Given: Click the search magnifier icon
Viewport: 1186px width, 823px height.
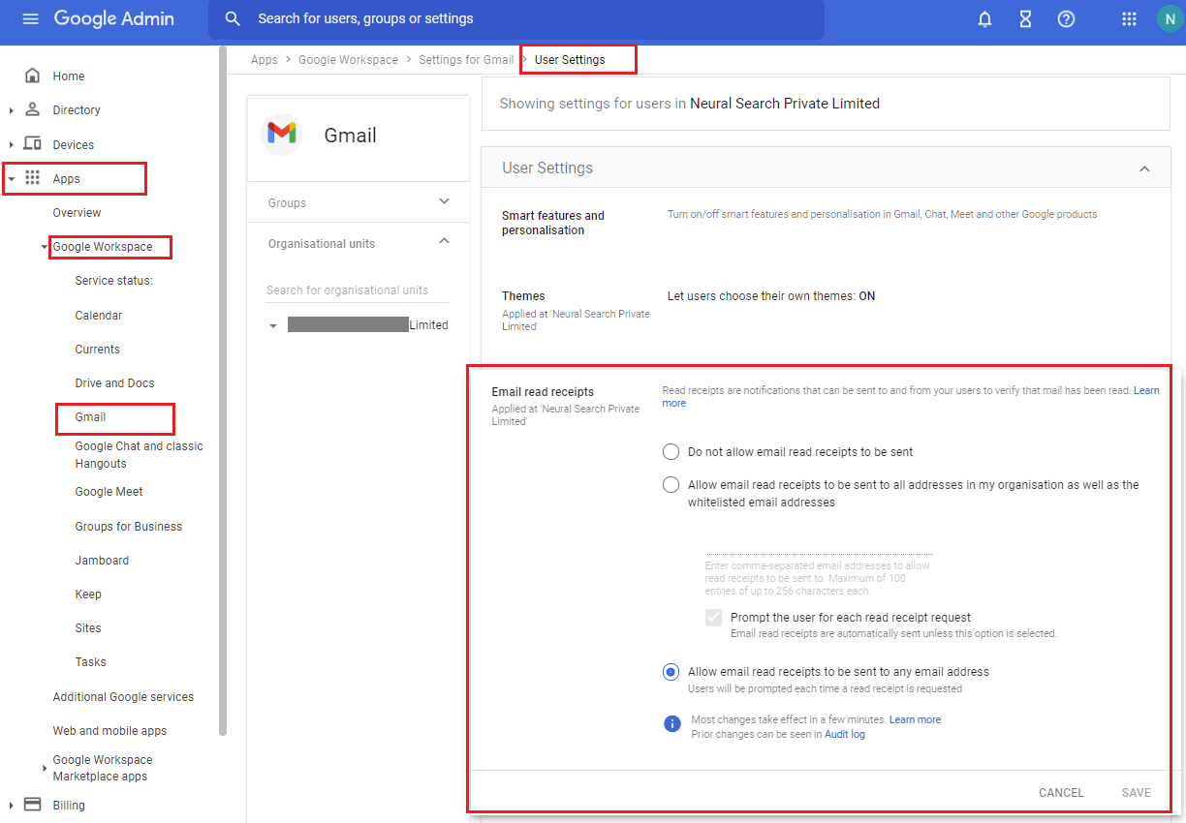Looking at the screenshot, I should tap(233, 18).
